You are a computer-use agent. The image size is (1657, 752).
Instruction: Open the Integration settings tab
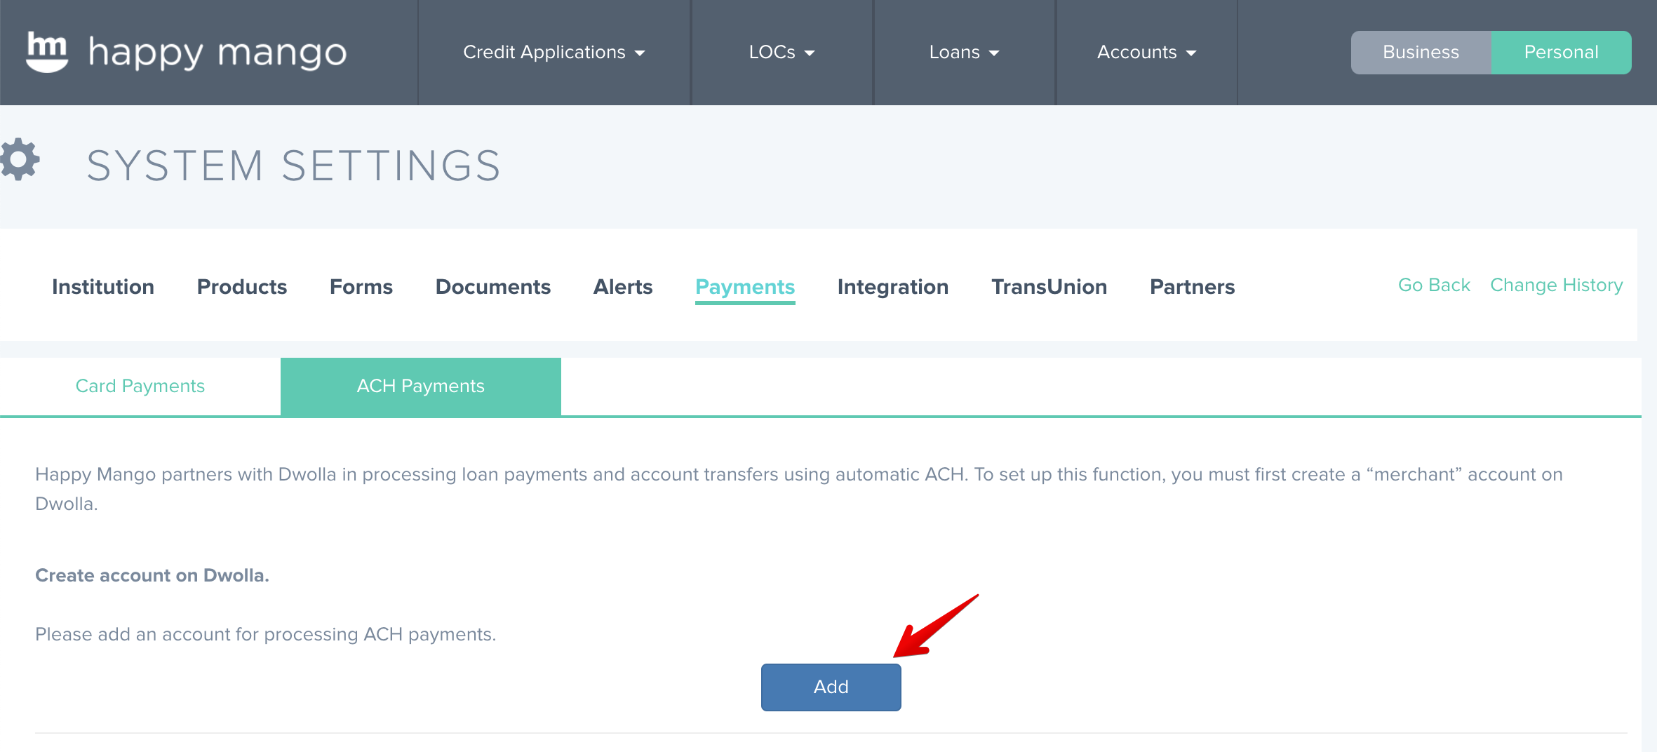(893, 287)
